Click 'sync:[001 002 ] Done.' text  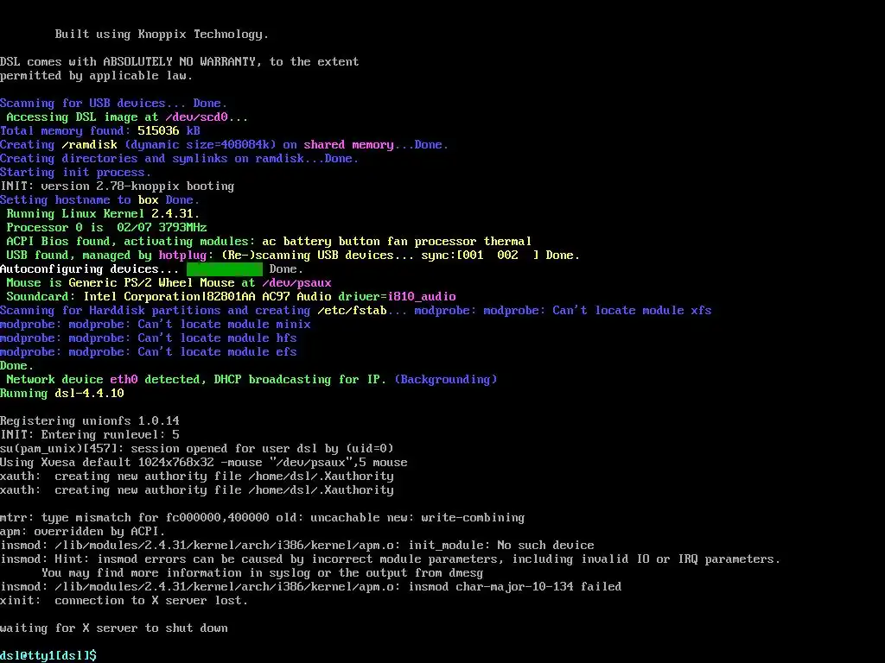[500, 256]
